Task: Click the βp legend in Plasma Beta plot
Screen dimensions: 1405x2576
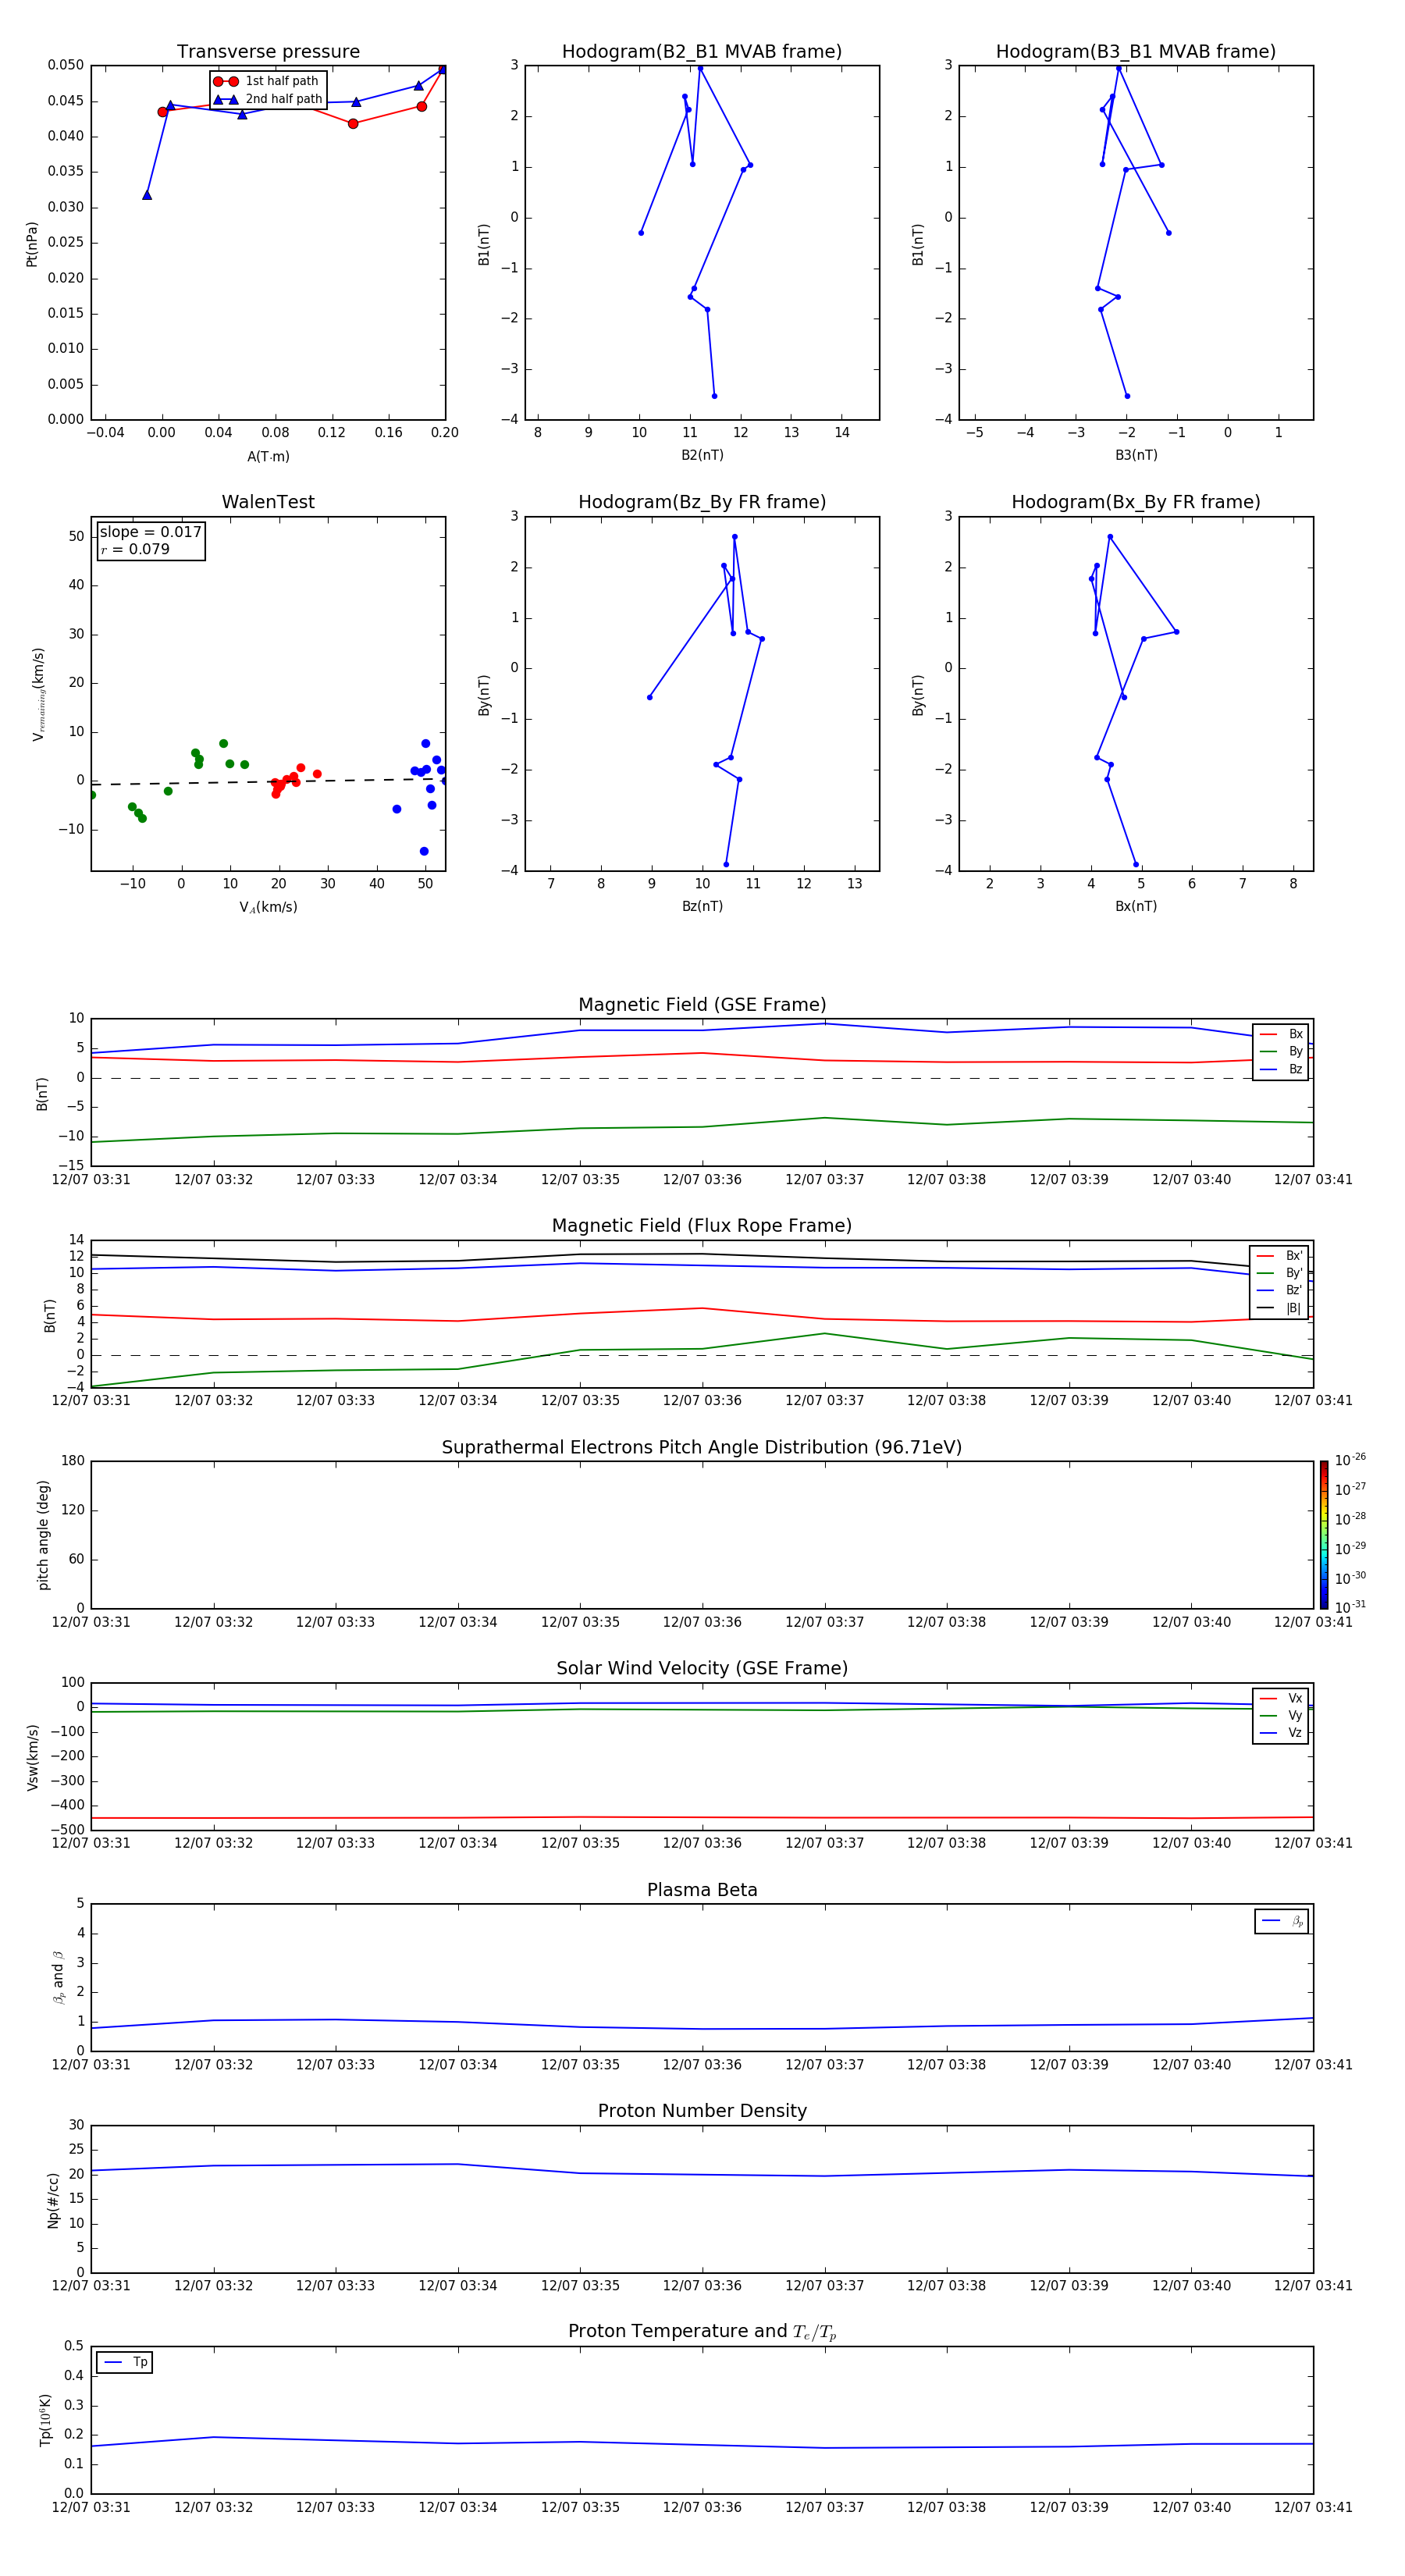Action: (x=1282, y=1921)
